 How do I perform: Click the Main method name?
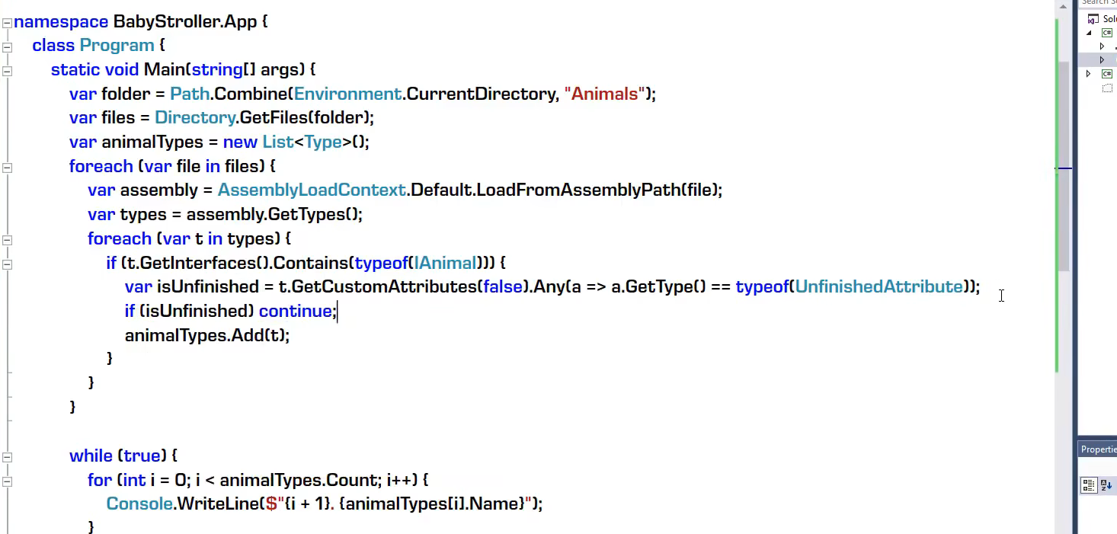point(164,69)
